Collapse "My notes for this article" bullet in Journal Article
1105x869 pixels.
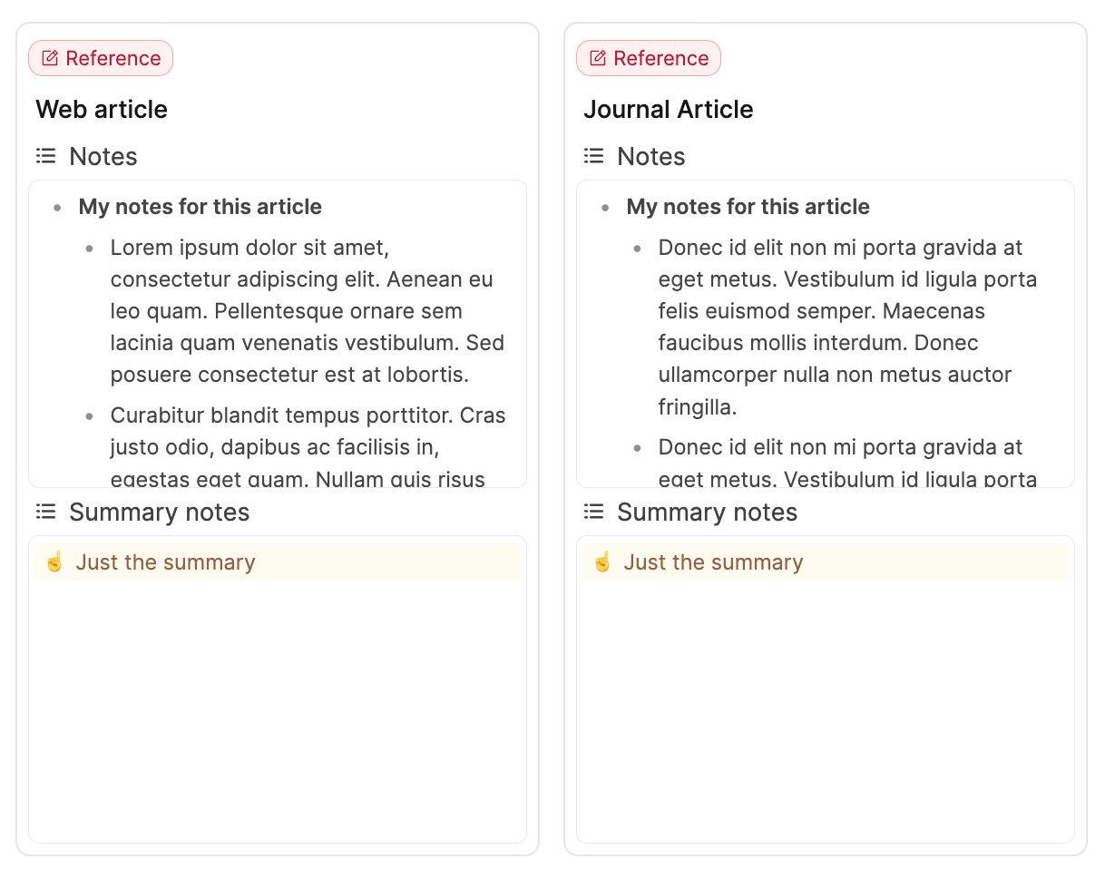pyautogui.click(x=606, y=208)
